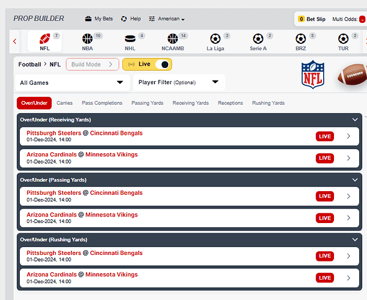367x300 pixels.
Task: Enable Build Mode
Action: 92,64
